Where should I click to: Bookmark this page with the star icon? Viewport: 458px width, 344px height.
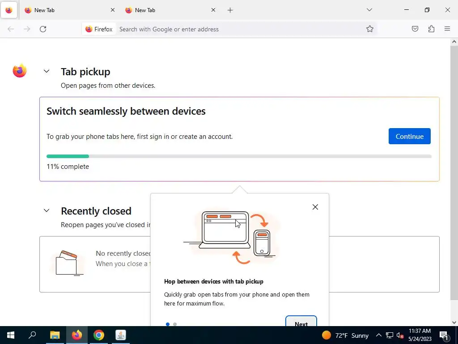(x=370, y=29)
